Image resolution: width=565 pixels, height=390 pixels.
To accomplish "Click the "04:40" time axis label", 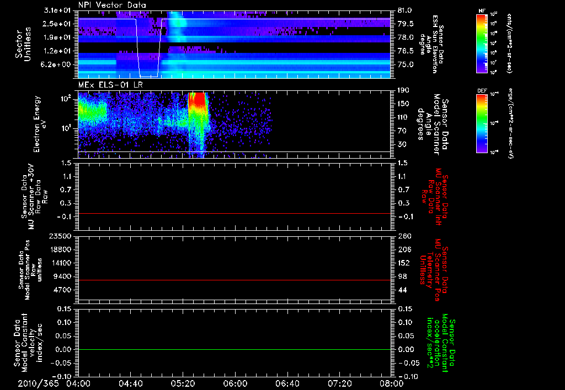I will coord(130,383).
